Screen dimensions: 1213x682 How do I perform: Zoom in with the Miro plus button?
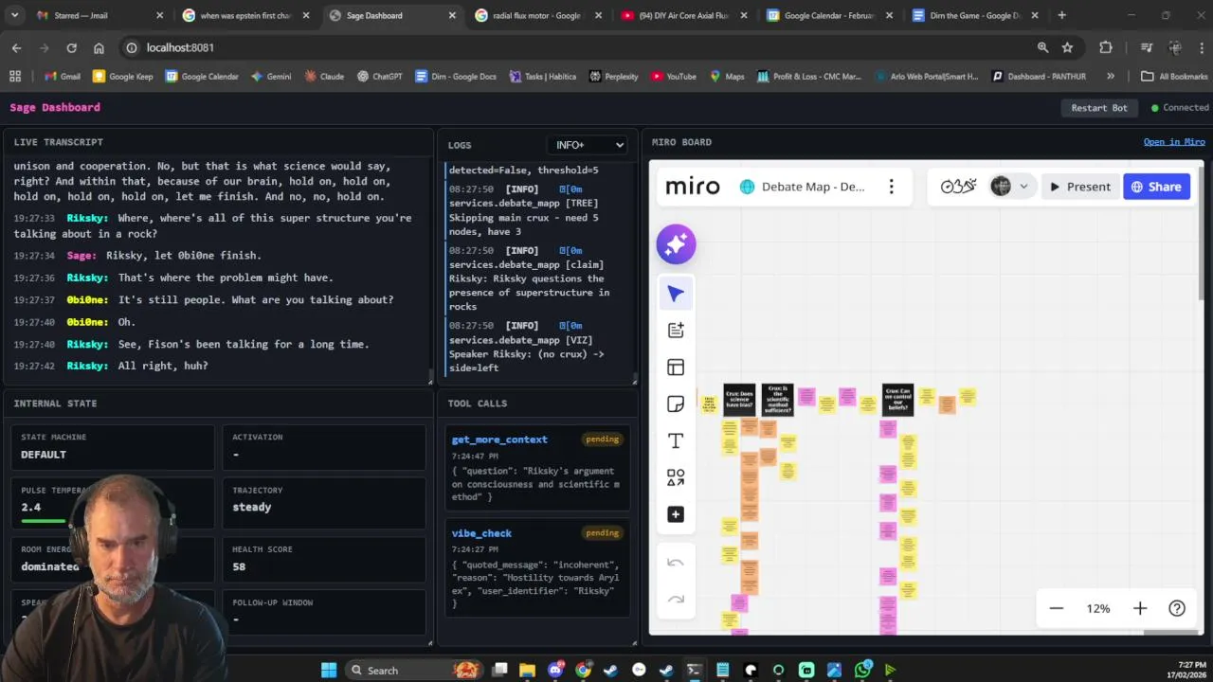tap(1140, 608)
